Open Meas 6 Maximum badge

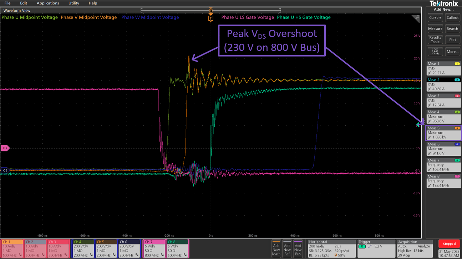pos(443,149)
